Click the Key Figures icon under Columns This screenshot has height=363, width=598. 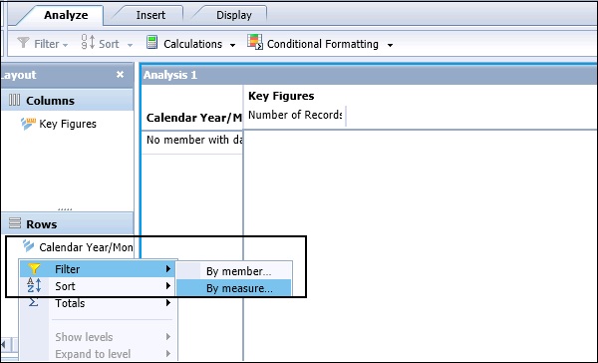(x=28, y=124)
